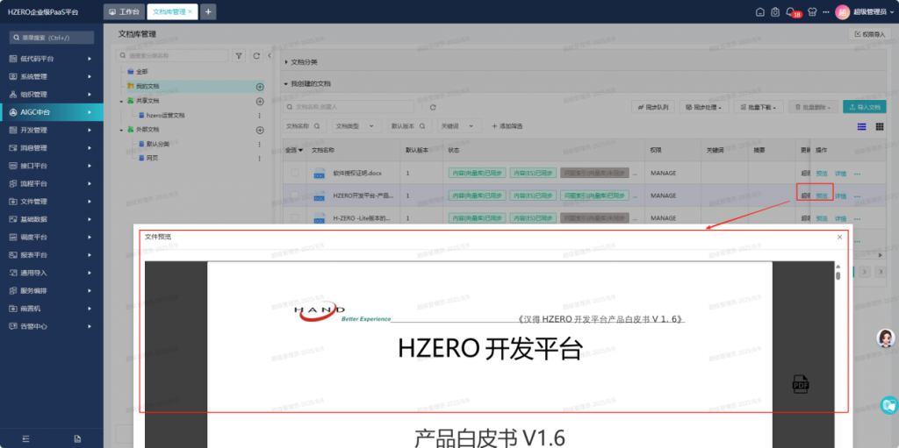Add a category under 我的文档 with plus icon
The height and width of the screenshot is (448, 899).
(x=260, y=87)
